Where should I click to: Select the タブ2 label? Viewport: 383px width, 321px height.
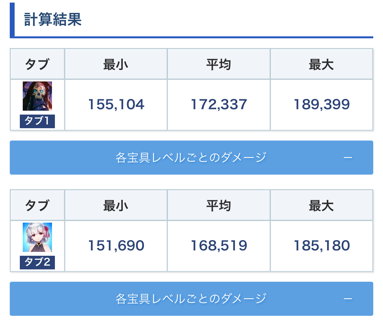[37, 263]
